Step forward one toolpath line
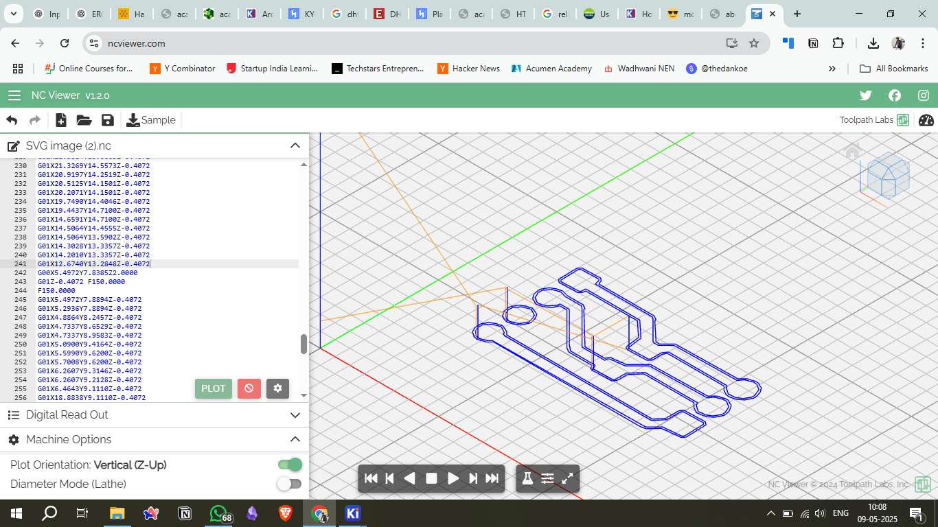 473,478
